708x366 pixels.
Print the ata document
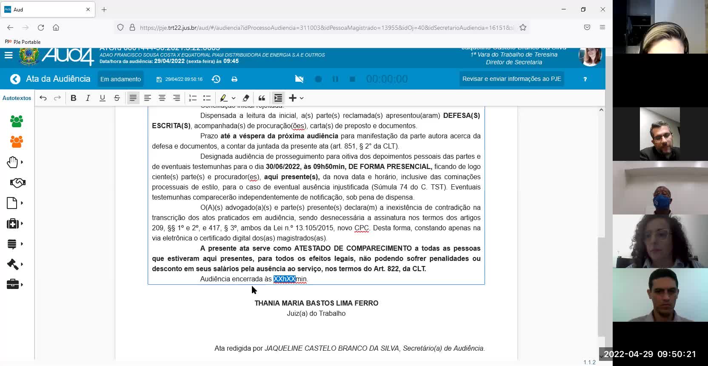[x=234, y=79]
